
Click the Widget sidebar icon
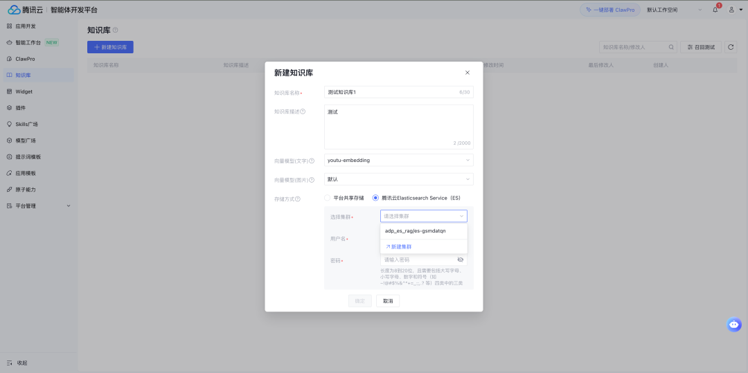point(10,91)
